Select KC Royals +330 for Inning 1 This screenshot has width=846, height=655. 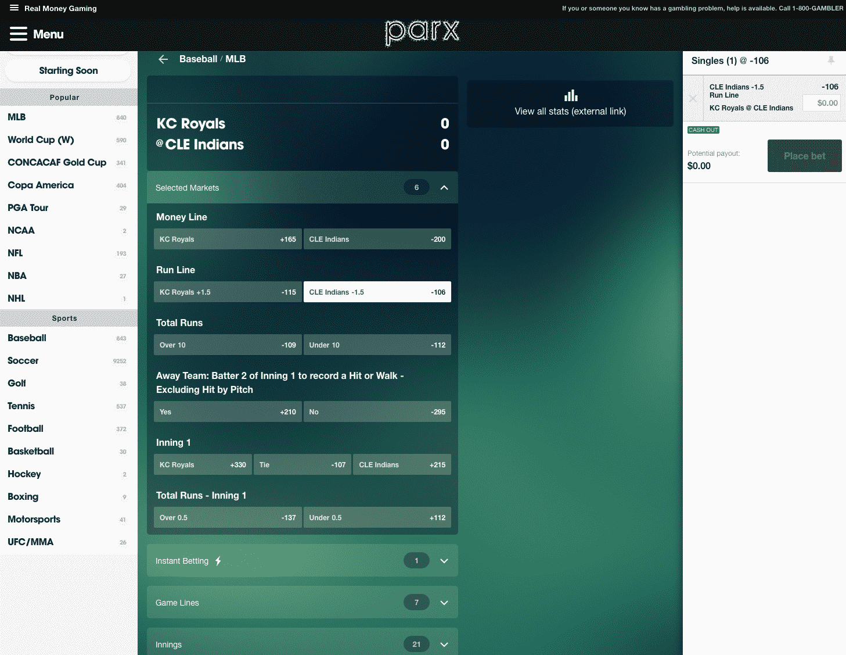coord(203,465)
